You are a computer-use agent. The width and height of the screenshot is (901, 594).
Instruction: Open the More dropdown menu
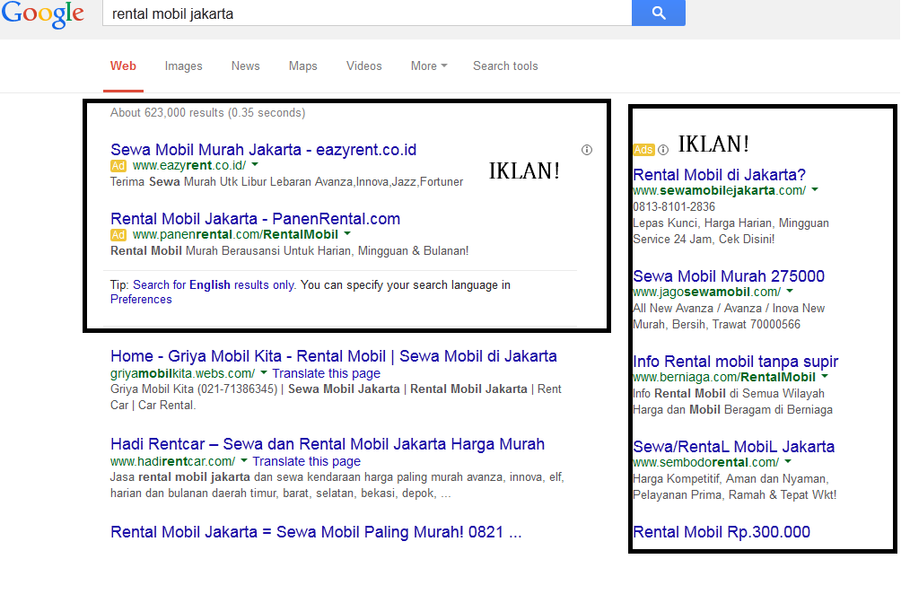coord(429,66)
